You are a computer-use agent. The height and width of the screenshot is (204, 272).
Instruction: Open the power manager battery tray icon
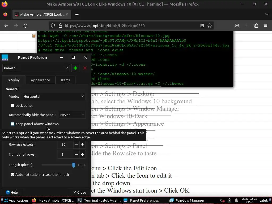click(x=229, y=200)
